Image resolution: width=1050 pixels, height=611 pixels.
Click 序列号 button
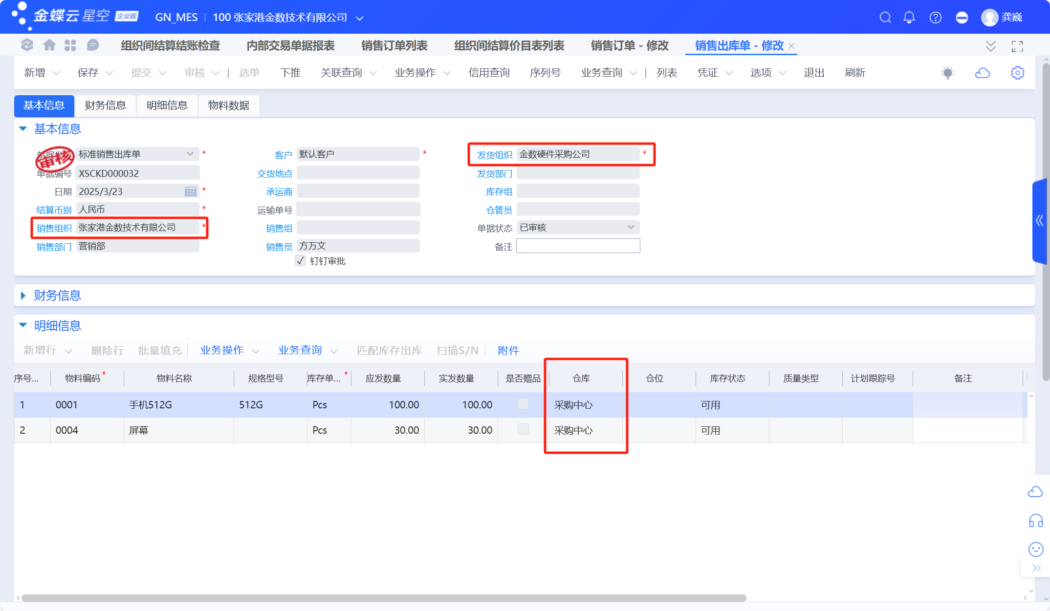click(x=545, y=73)
